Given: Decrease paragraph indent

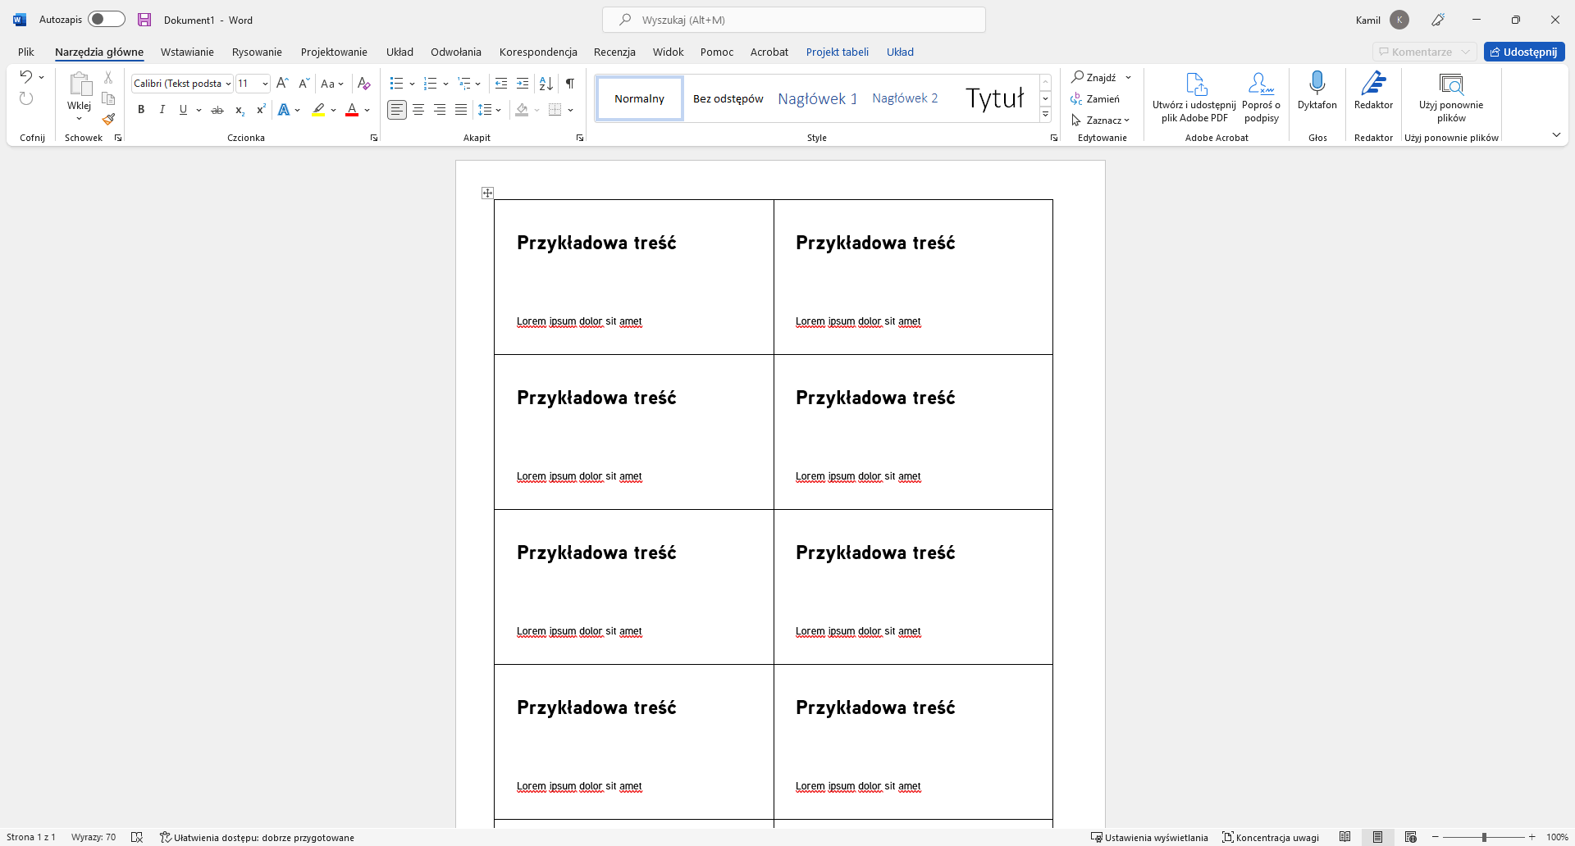Looking at the screenshot, I should 501,84.
